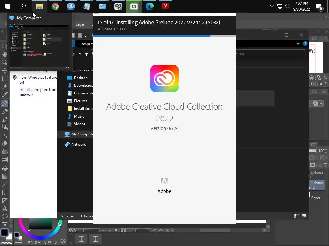
Task: Select the Airbrush tool
Action: 4,127
